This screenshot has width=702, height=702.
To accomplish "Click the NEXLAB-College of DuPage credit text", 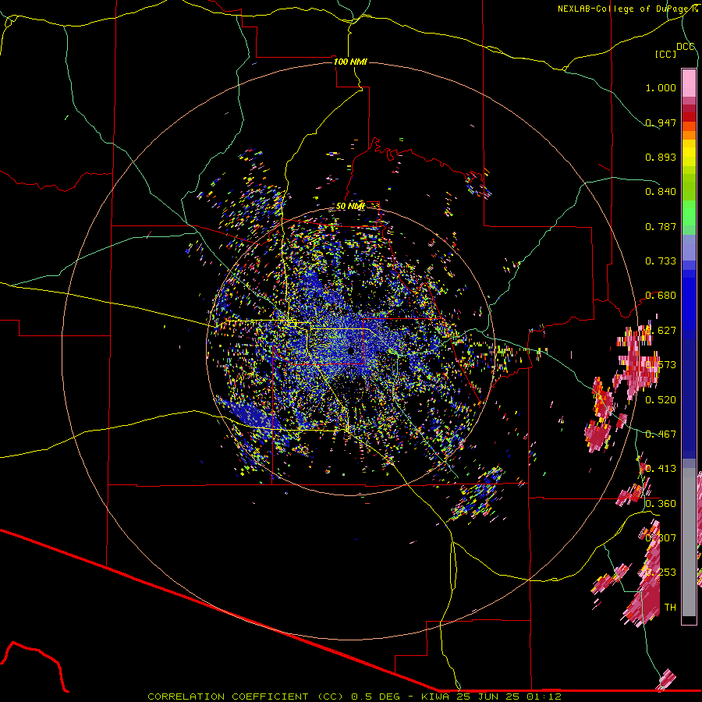I will coord(627,9).
